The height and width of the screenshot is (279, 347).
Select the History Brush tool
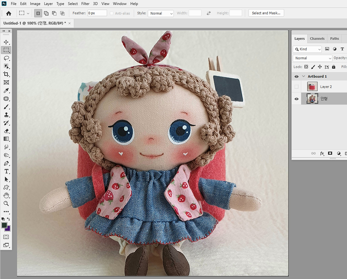(6, 123)
